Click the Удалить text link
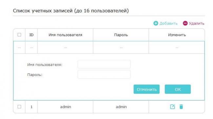The height and width of the screenshot is (119, 213). (197, 23)
